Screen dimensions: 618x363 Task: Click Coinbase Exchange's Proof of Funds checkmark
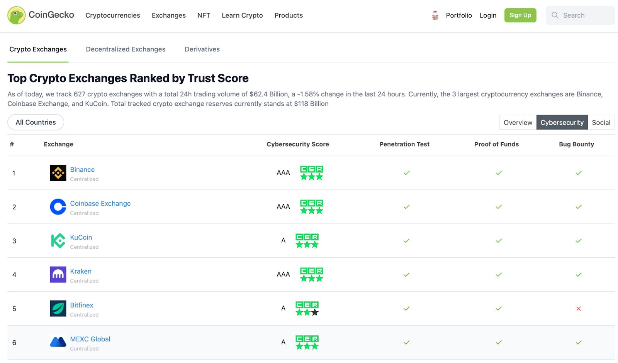[499, 207]
